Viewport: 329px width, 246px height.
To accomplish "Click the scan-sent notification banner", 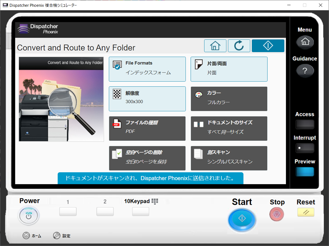I will click(x=150, y=178).
